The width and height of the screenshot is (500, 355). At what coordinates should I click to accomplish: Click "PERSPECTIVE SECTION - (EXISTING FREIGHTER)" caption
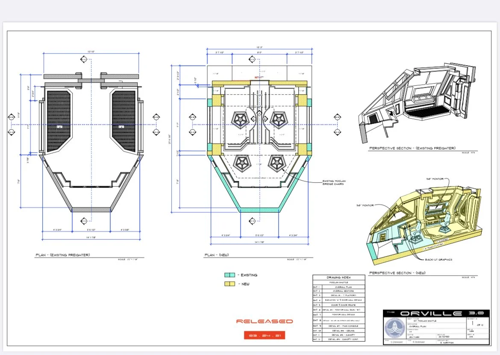pyautogui.click(x=412, y=148)
